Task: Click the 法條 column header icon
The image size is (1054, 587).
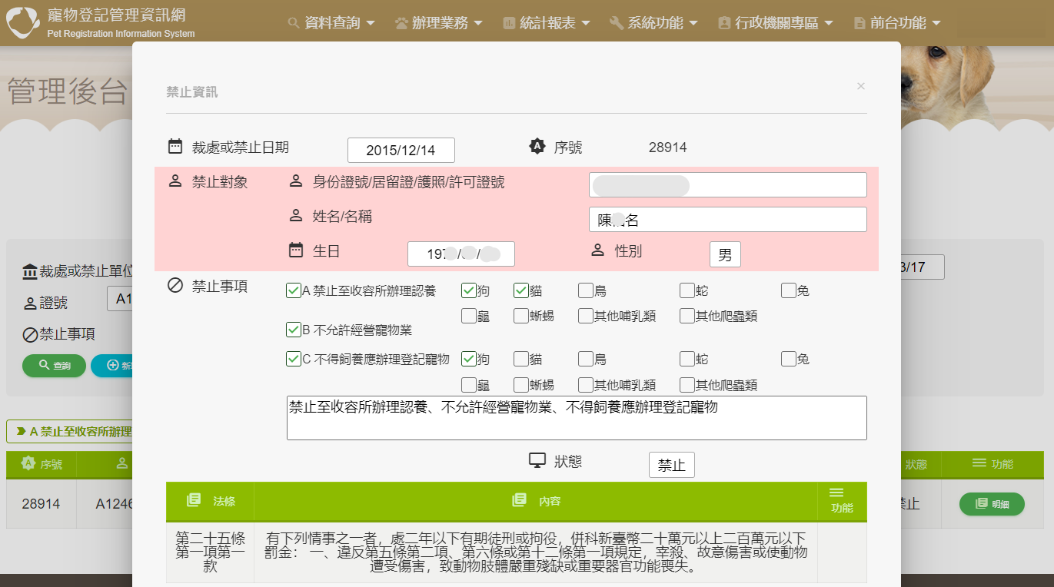Action: coord(194,500)
